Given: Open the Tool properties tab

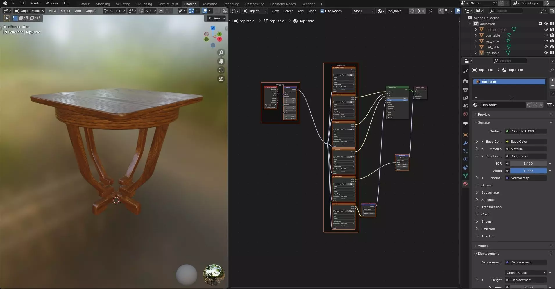Looking at the screenshot, I should tap(466, 71).
